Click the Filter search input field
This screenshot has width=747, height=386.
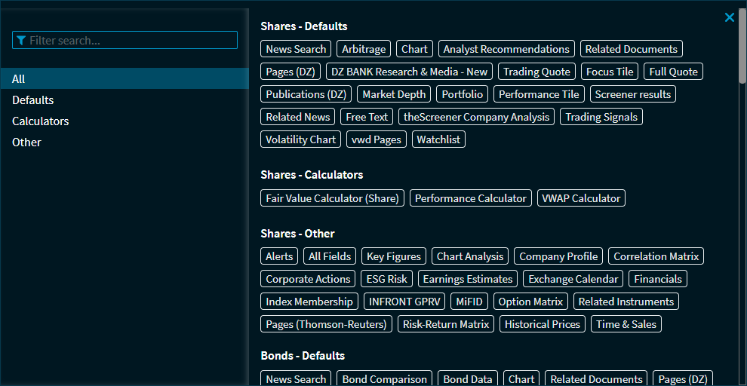pyautogui.click(x=125, y=41)
